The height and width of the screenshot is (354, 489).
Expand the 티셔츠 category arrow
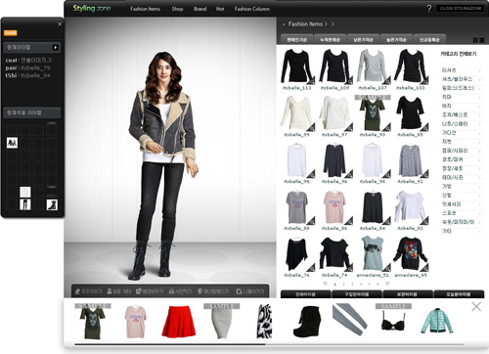pos(480,70)
